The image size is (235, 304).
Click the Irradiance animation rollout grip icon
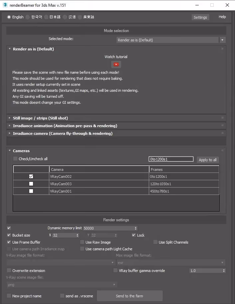[x=222, y=125]
